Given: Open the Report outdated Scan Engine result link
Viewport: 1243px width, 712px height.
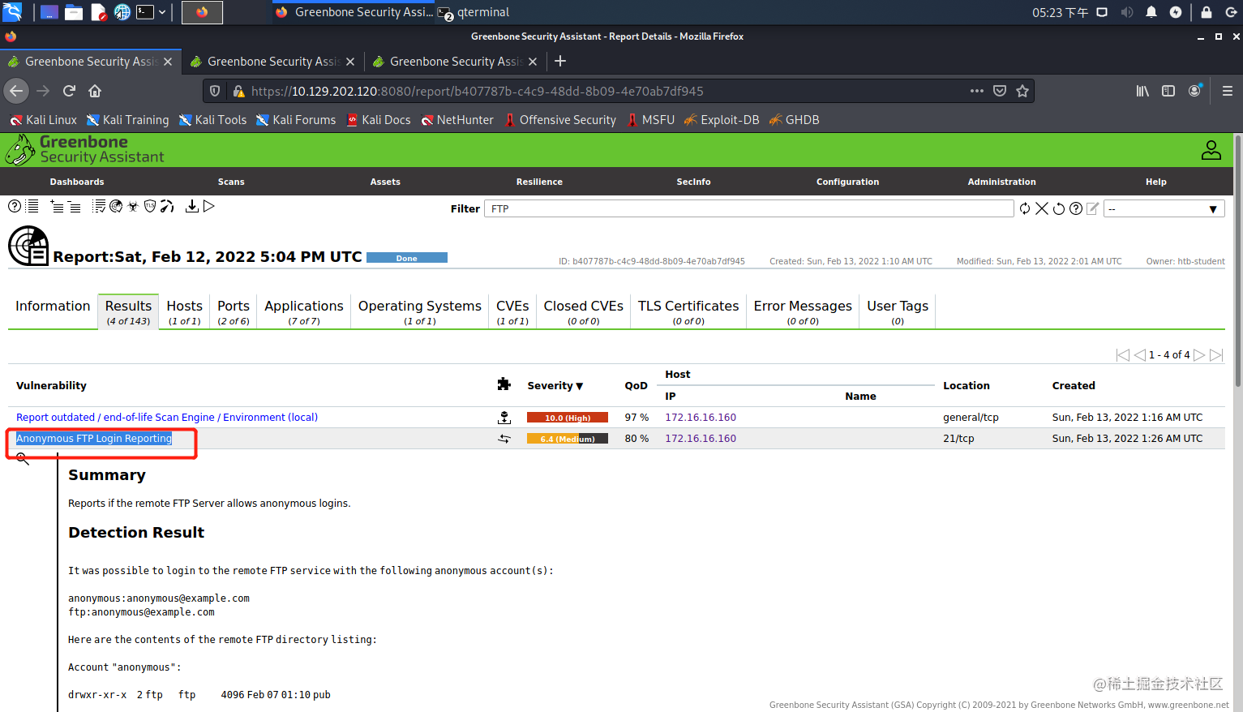Looking at the screenshot, I should point(167,418).
